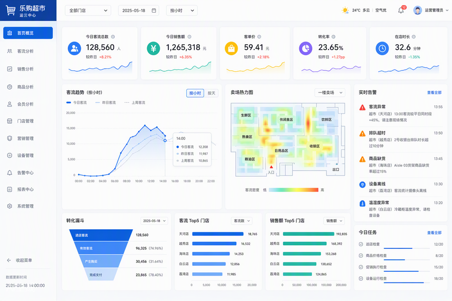Switch trend chart to 按小时
Screen dimensions: 452x301
pos(195,93)
